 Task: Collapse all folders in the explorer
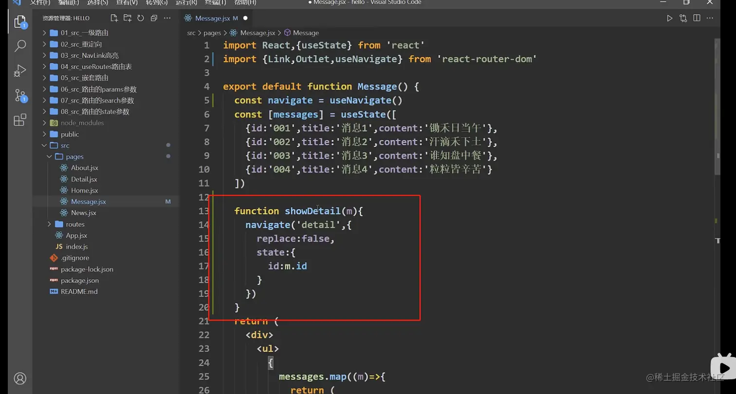click(154, 18)
